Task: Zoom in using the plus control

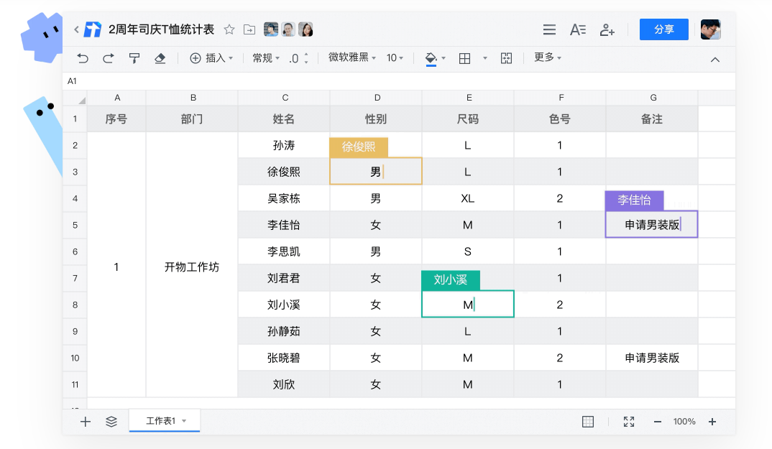Action: [712, 422]
